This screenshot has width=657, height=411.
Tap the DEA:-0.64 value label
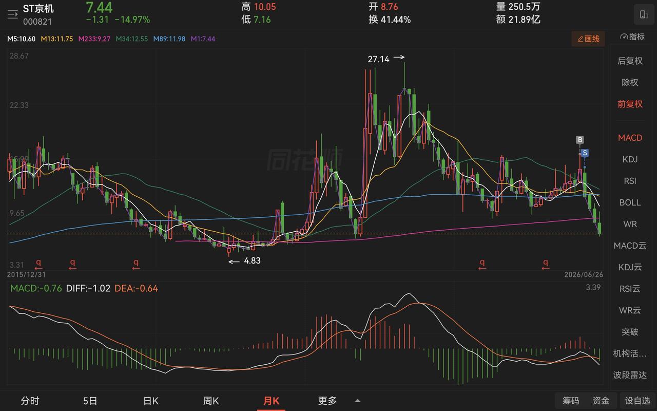[136, 288]
